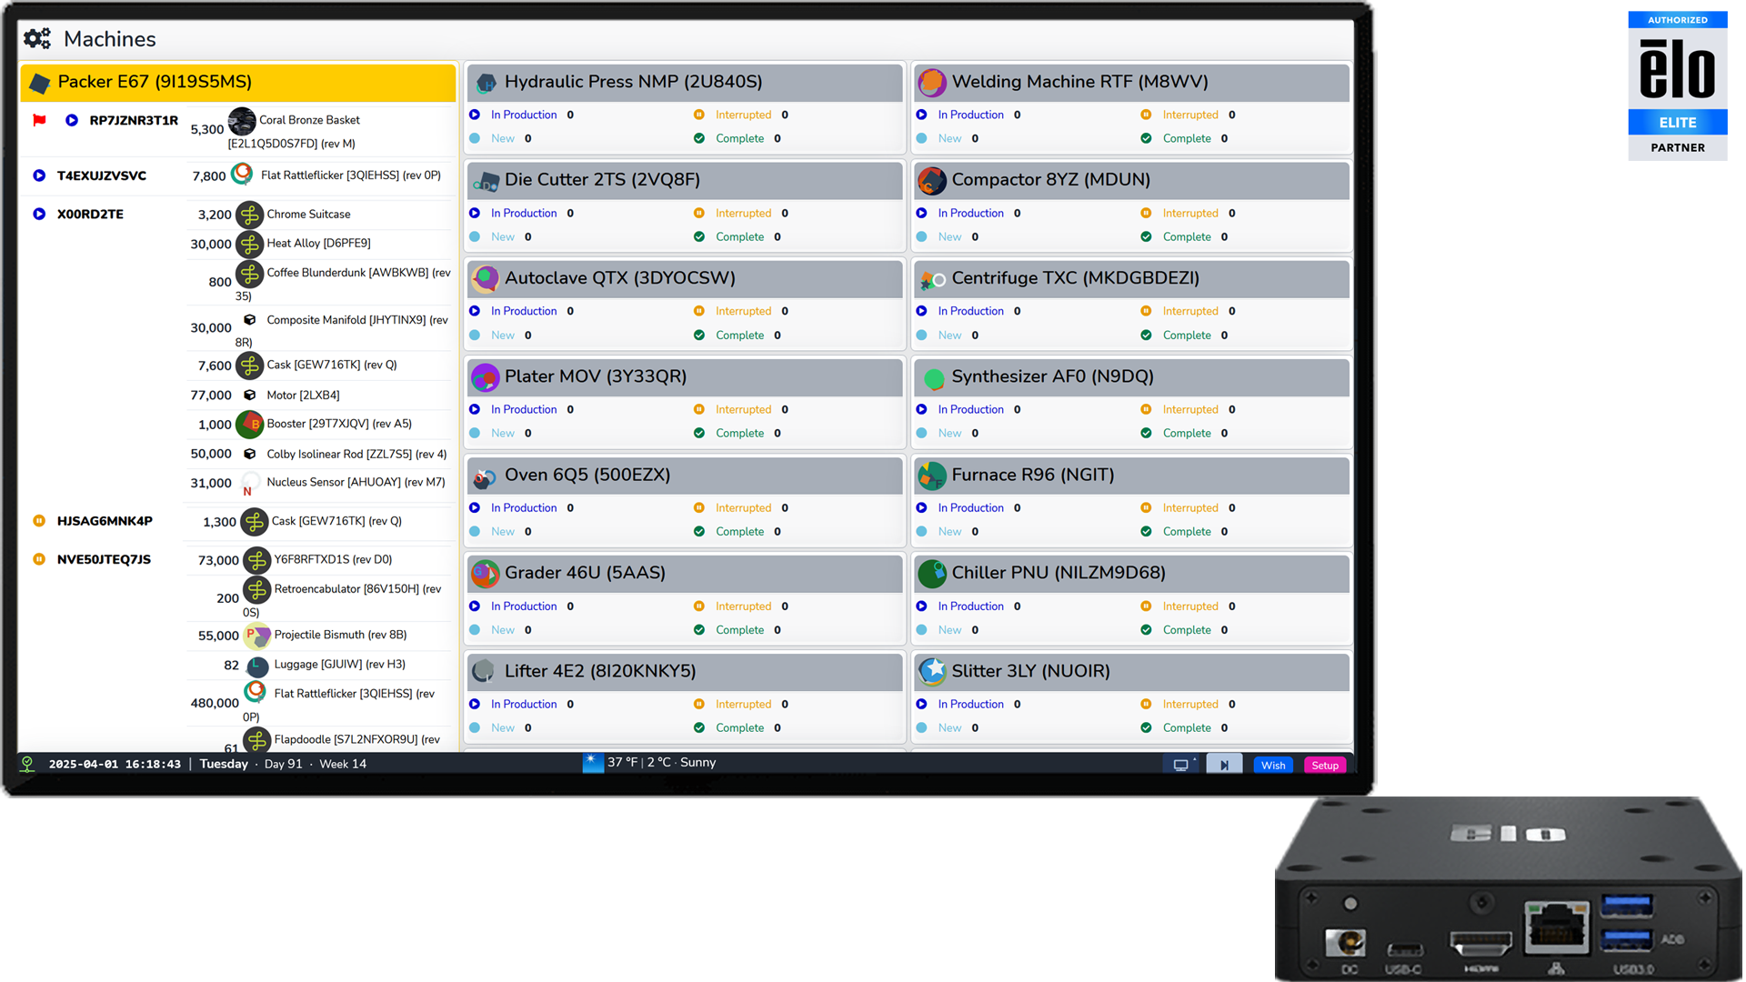Viewport: 1746px width, 982px height.
Task: Click the Coral Bronze Basket item image
Action: coord(242,121)
